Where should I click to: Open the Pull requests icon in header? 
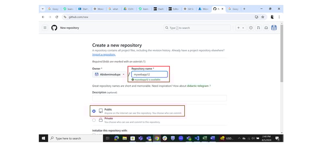point(258,28)
